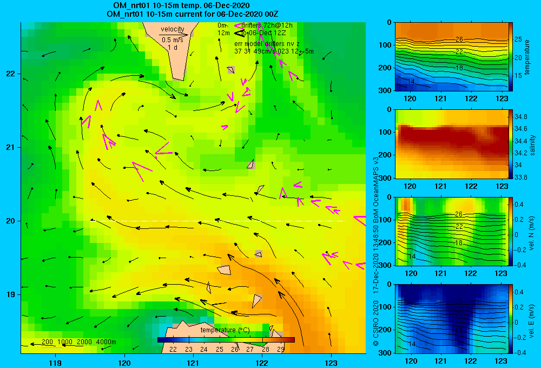Click the '25' tick on the map temperature colorbar

pos(220,350)
